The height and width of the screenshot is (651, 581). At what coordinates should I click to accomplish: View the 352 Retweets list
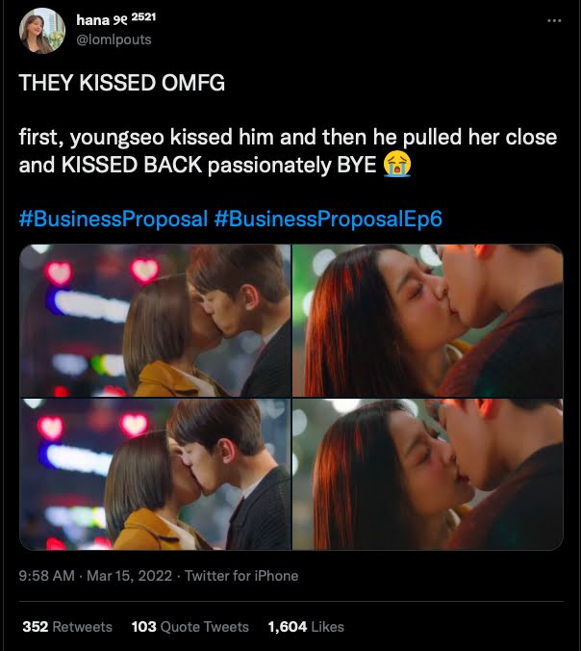[67, 627]
